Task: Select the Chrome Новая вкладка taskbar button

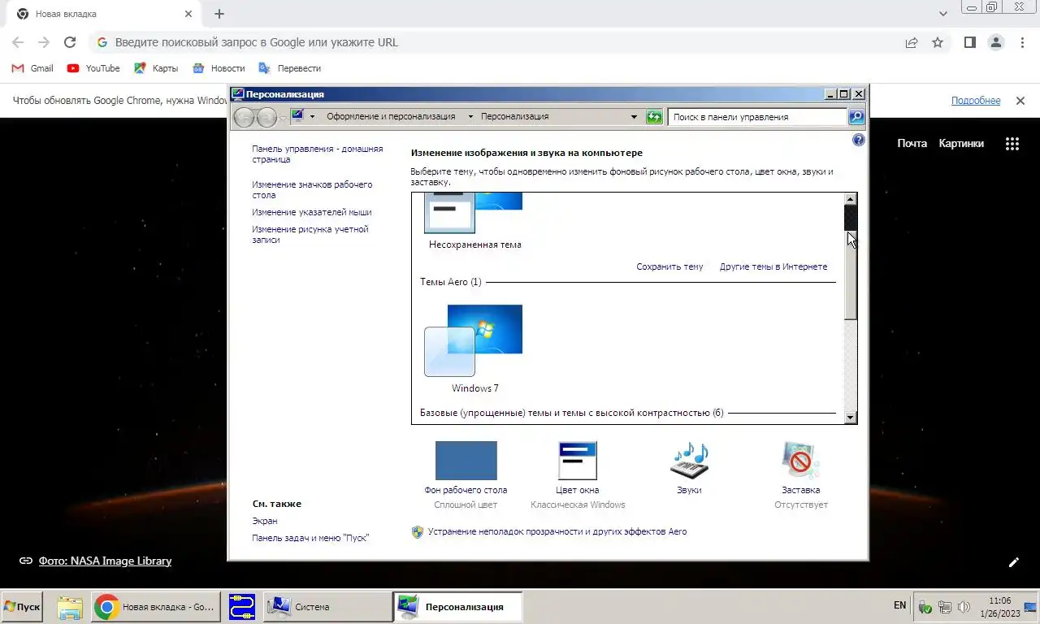Action: 156,607
